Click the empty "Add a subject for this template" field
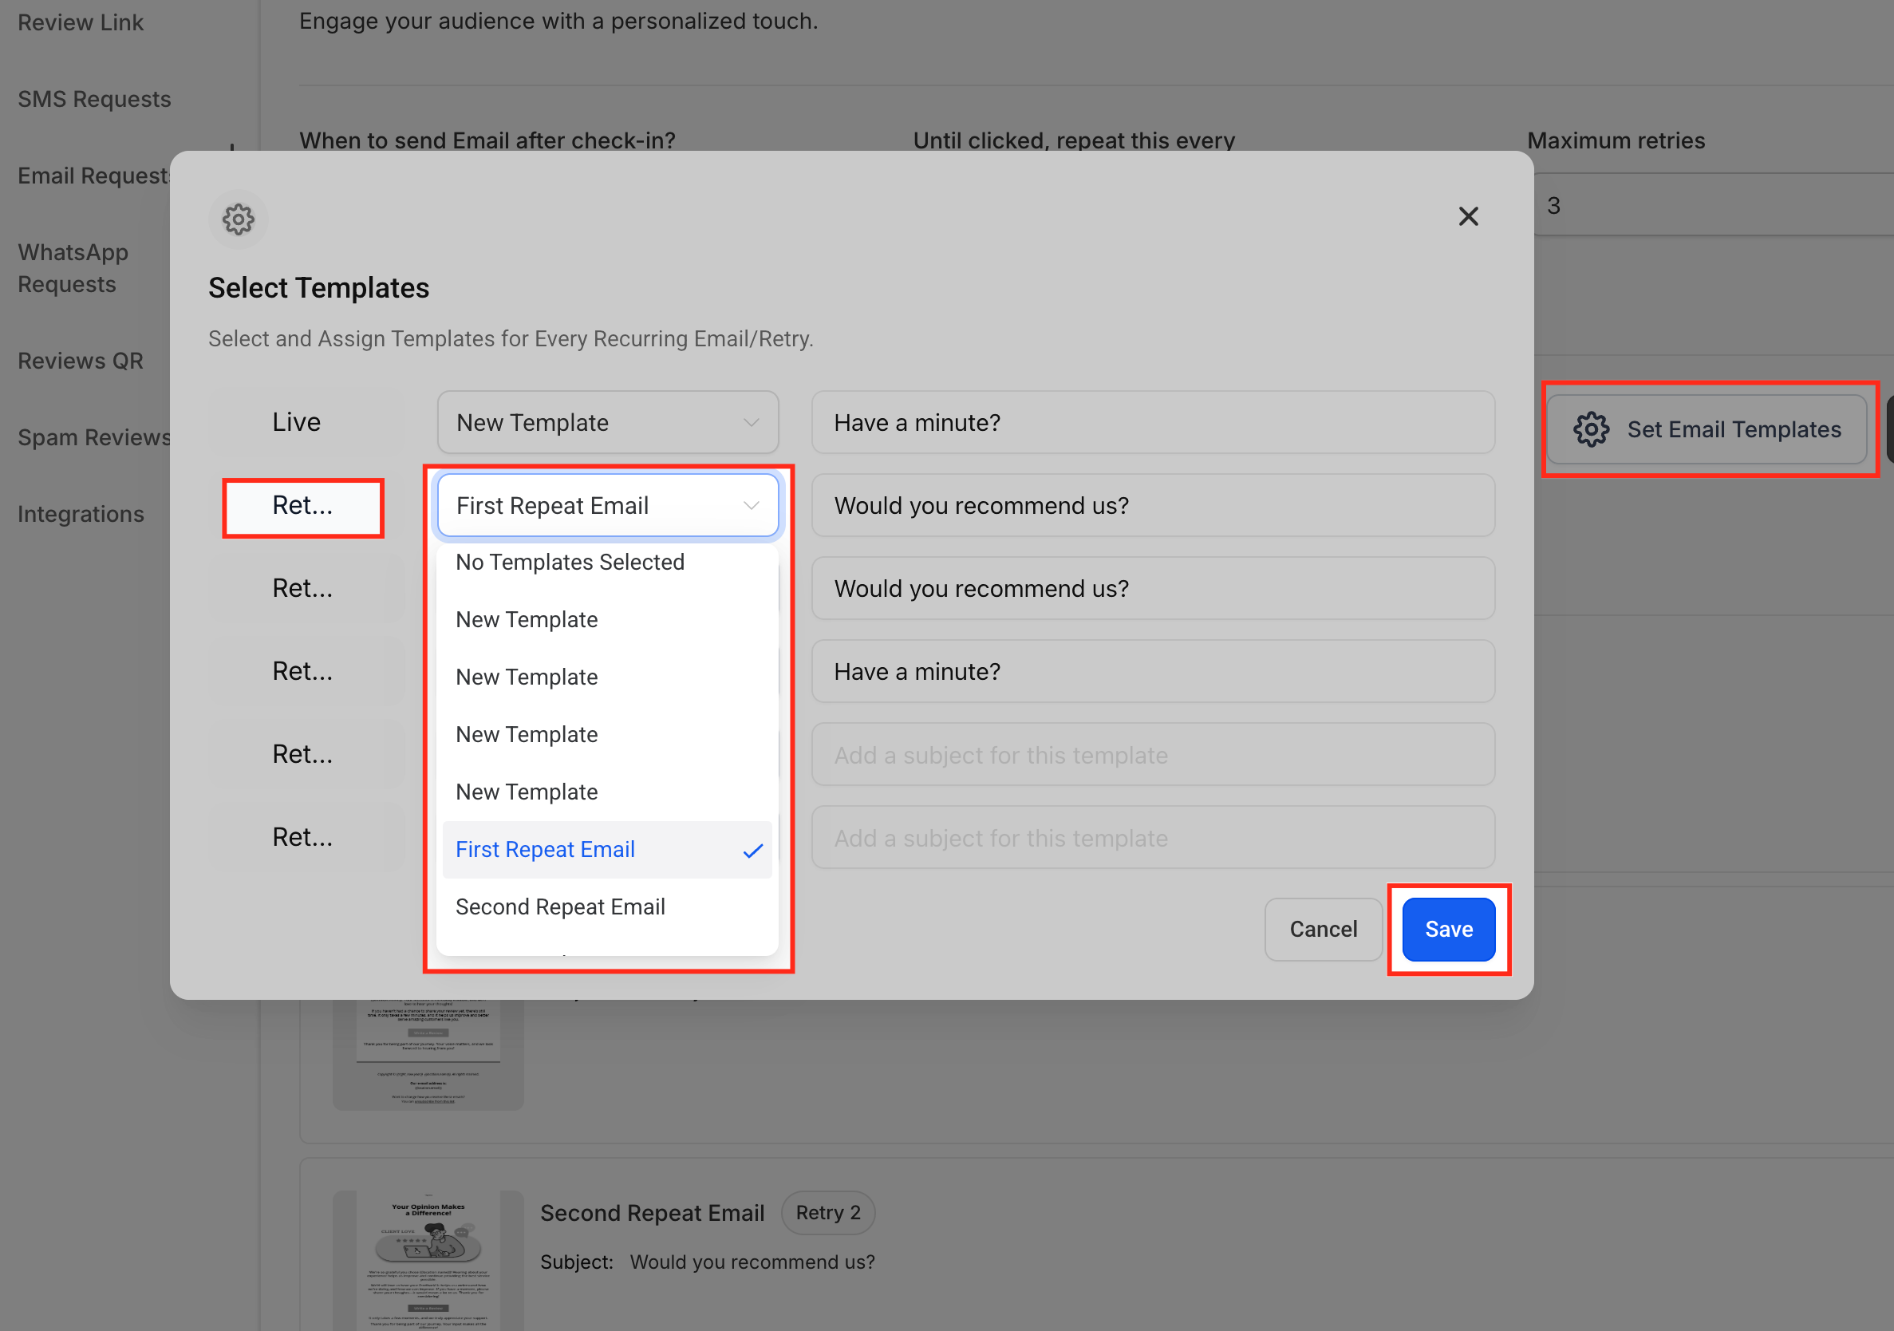1894x1331 pixels. (1152, 754)
